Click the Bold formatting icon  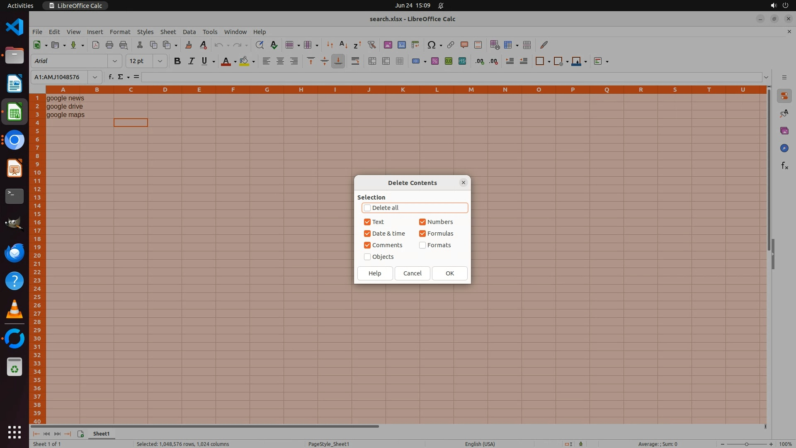tap(177, 61)
